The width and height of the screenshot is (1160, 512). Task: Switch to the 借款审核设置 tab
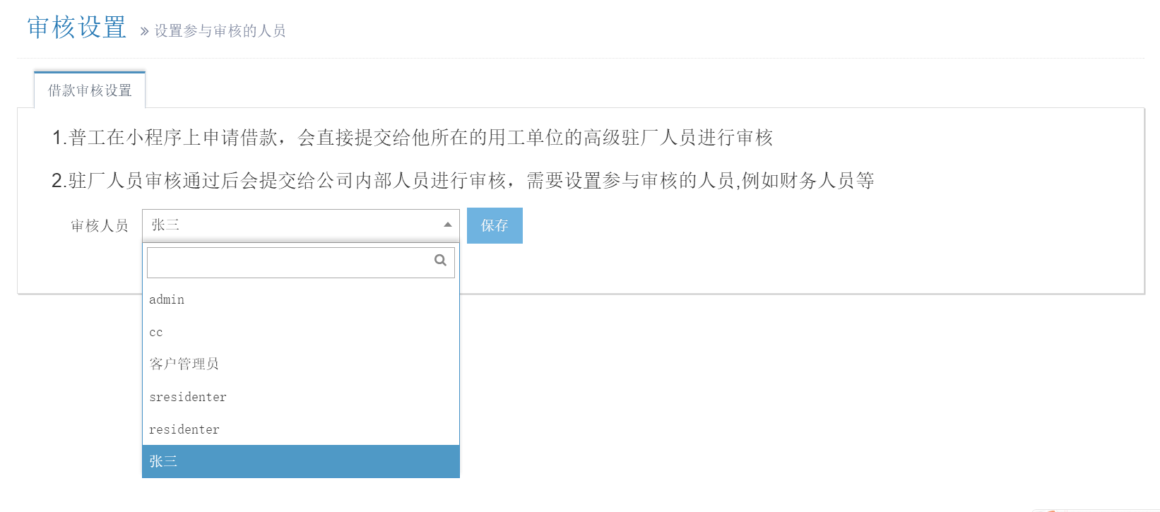coord(90,90)
